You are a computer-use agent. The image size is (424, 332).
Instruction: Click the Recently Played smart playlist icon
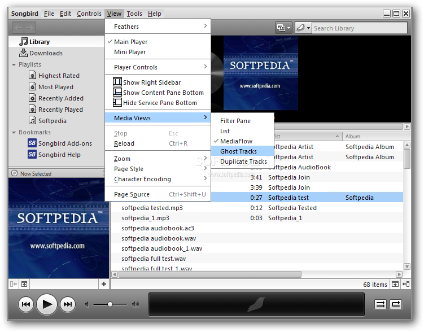click(32, 110)
